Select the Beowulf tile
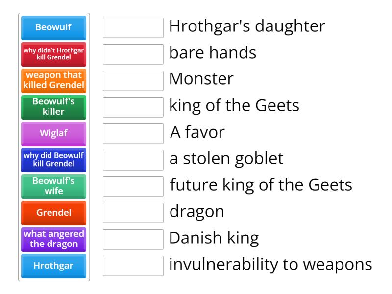 [53, 28]
